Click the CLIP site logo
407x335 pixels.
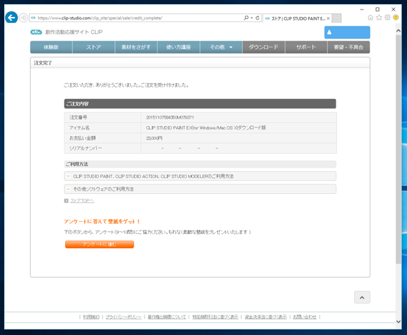tap(66, 32)
